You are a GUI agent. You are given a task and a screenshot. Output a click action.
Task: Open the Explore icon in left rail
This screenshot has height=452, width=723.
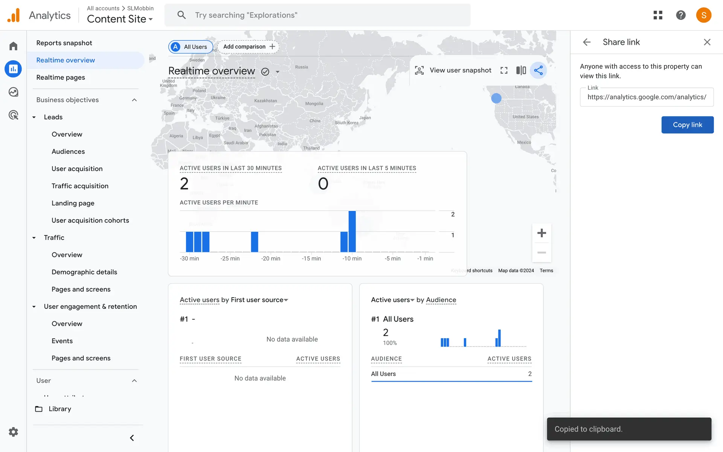(x=14, y=92)
